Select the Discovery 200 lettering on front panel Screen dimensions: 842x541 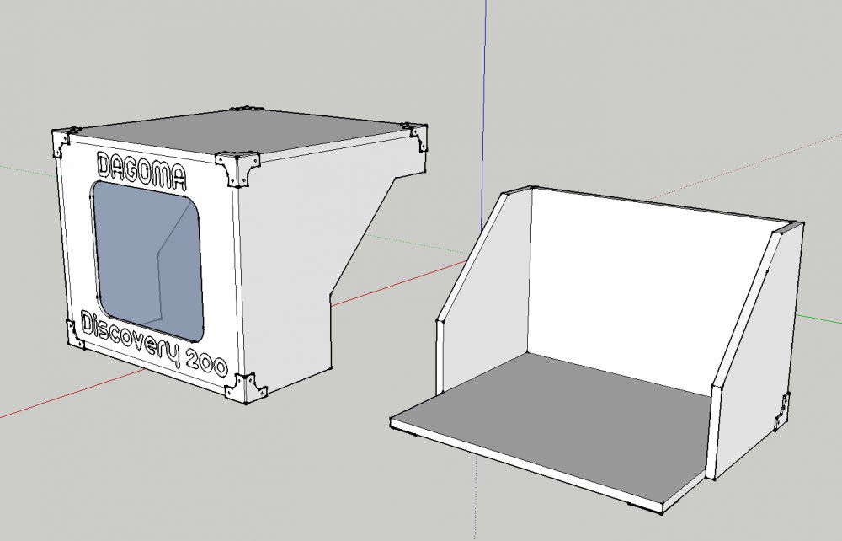153,344
